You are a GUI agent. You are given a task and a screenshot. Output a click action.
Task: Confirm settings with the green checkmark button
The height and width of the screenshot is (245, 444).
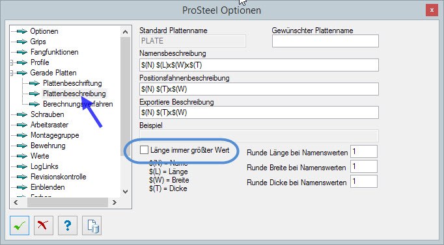[20, 226]
